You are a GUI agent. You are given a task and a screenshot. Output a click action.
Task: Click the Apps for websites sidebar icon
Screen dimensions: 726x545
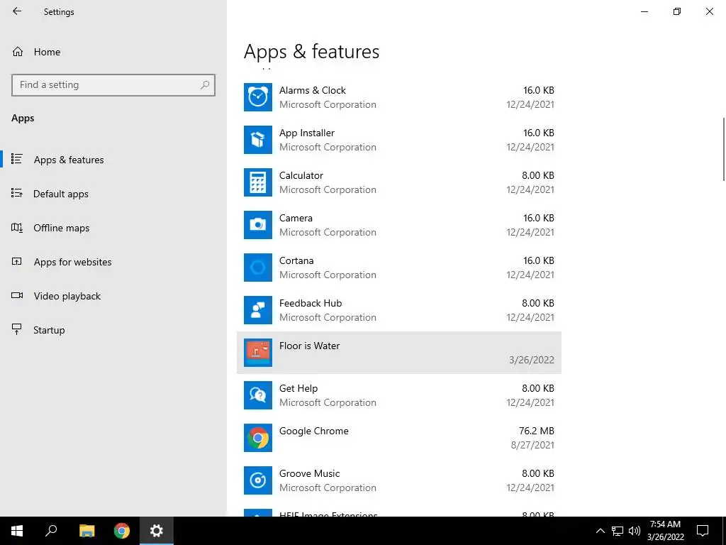(17, 261)
